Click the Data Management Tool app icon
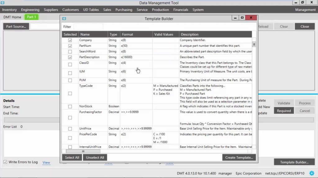318x178 pixels. pos(2,2)
